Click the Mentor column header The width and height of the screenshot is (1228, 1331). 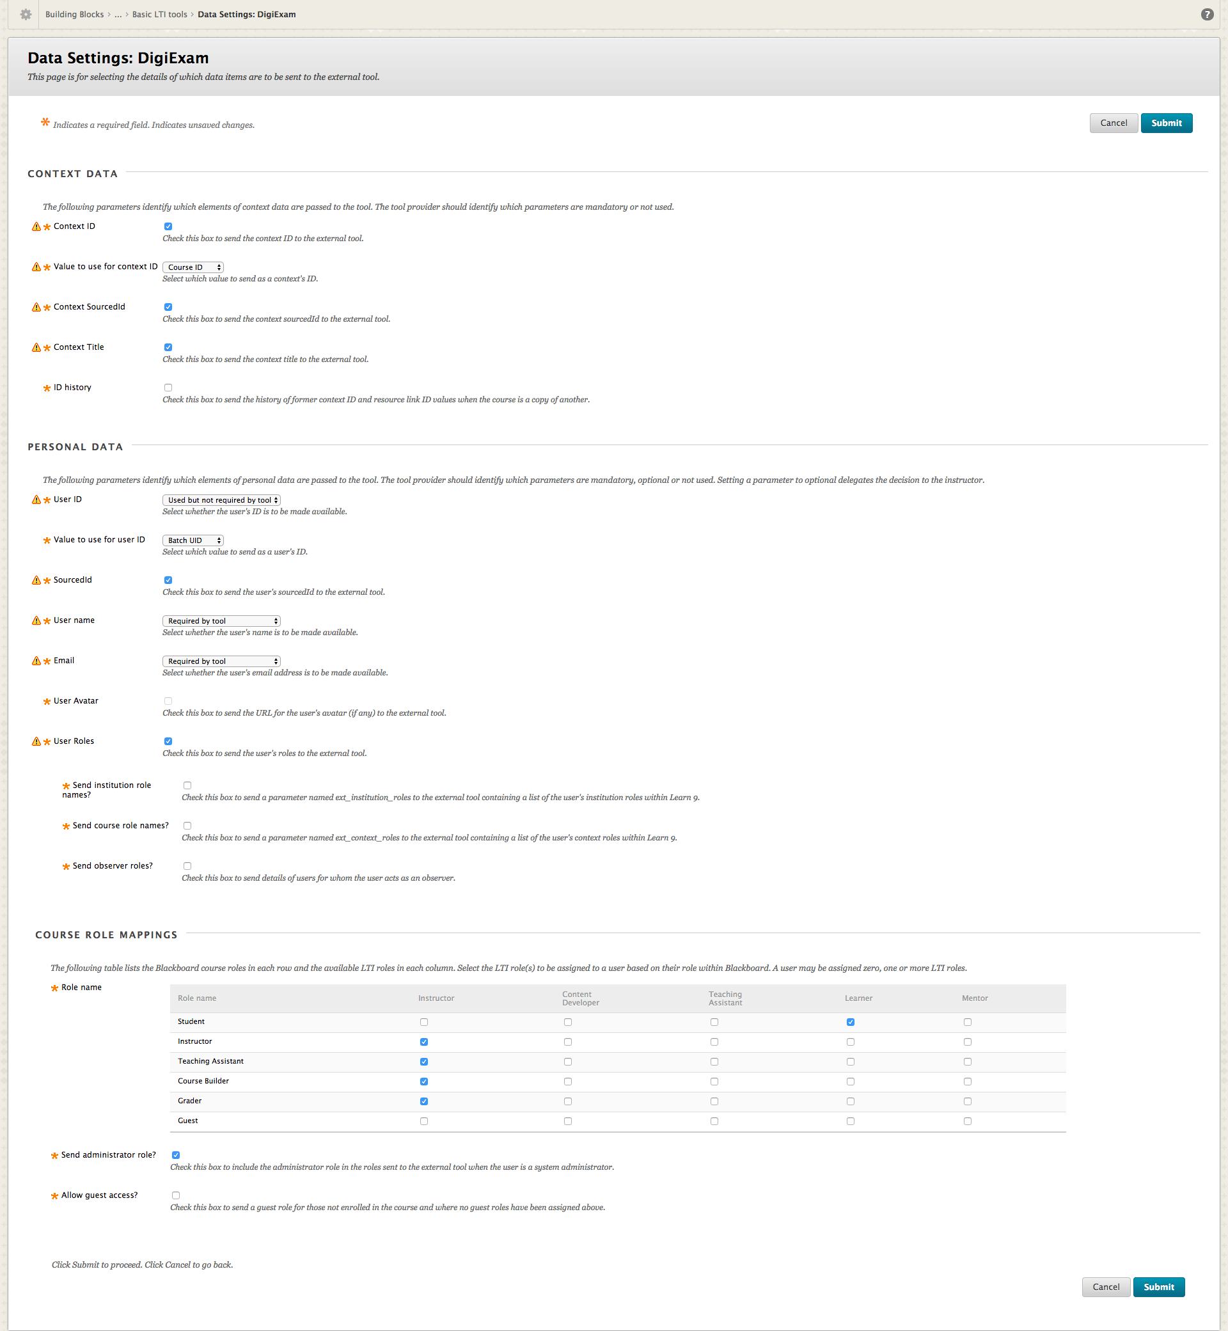pos(975,999)
